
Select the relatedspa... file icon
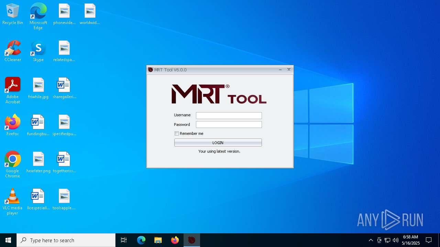64,51
